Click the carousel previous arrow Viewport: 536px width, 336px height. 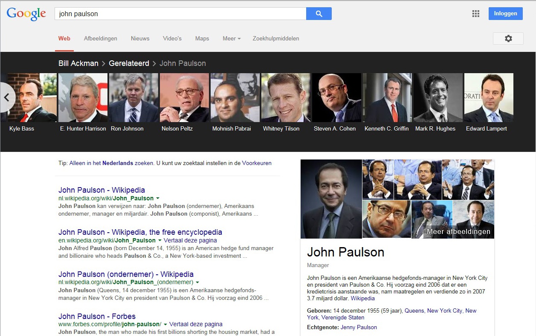tap(7, 97)
